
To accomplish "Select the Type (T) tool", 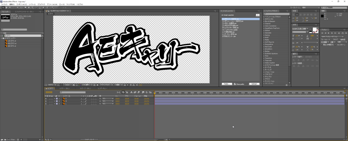I will [33, 7].
